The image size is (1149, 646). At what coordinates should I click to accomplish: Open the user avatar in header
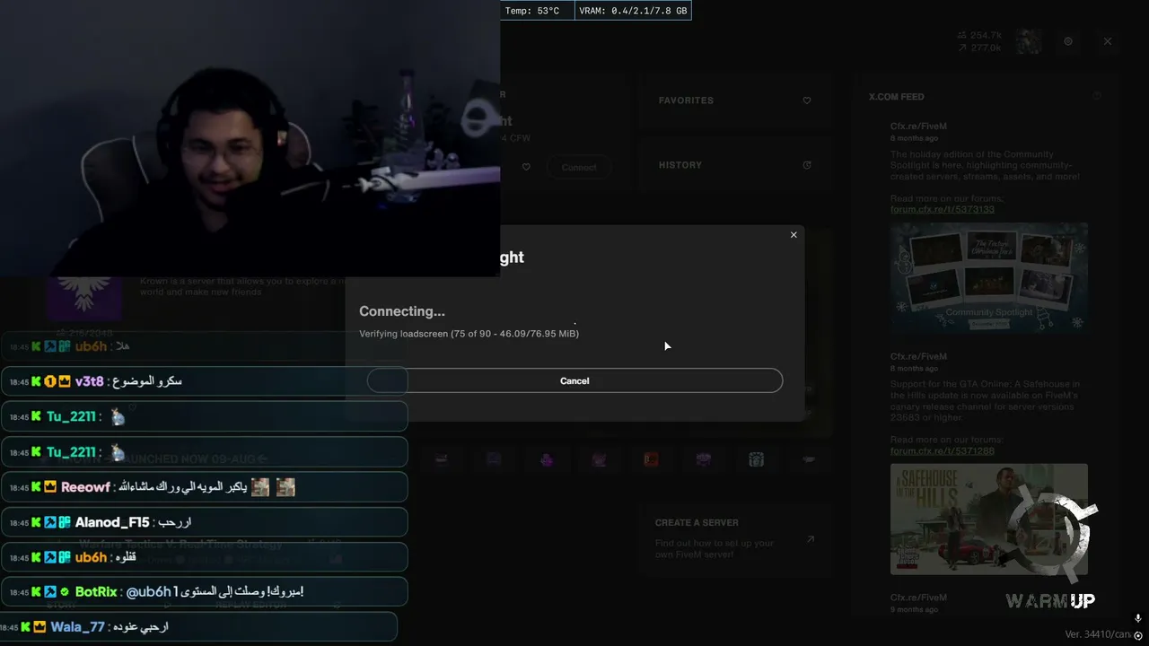tap(1029, 41)
